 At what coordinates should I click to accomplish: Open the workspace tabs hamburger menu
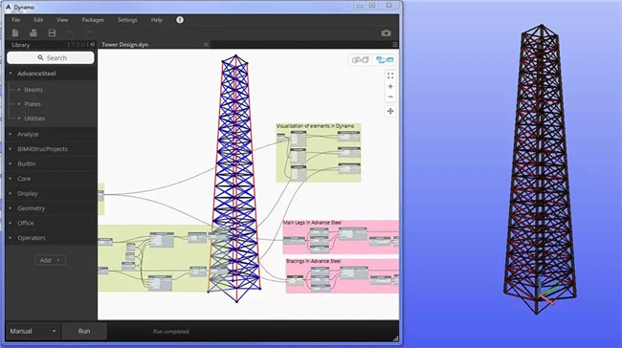click(395, 44)
